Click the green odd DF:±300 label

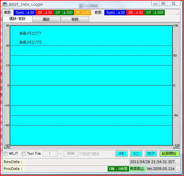[x=155, y=13]
